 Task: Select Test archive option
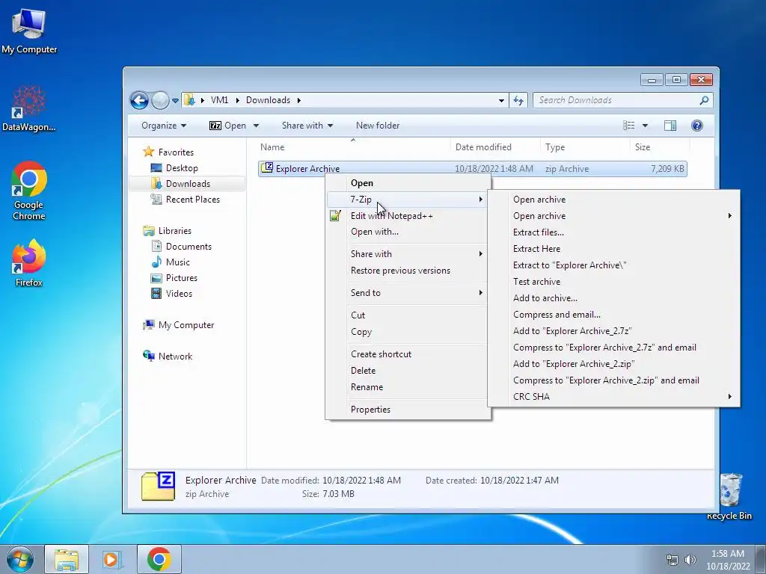coord(613,282)
